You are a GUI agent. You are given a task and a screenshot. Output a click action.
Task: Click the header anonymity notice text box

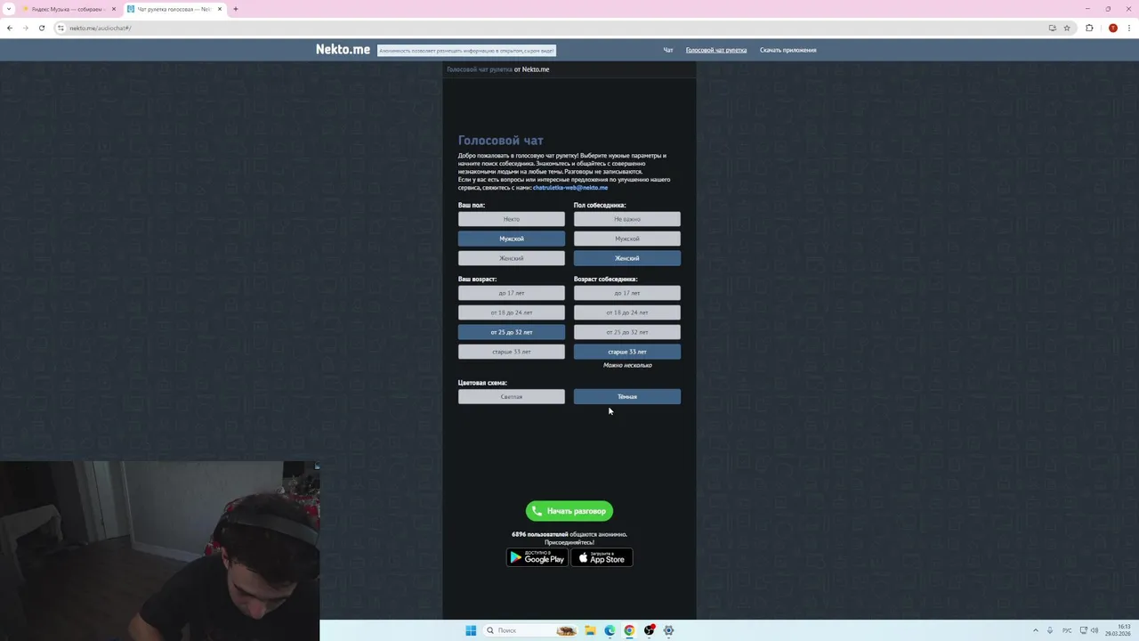pos(466,51)
